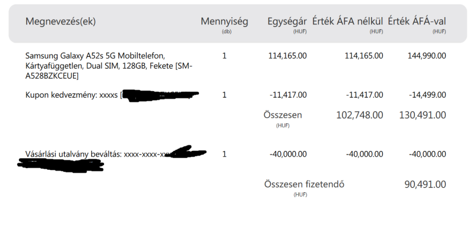Image resolution: width=475 pixels, height=225 pixels.
Task: Click the 144,990.00 gross product price
Action: 427,56
